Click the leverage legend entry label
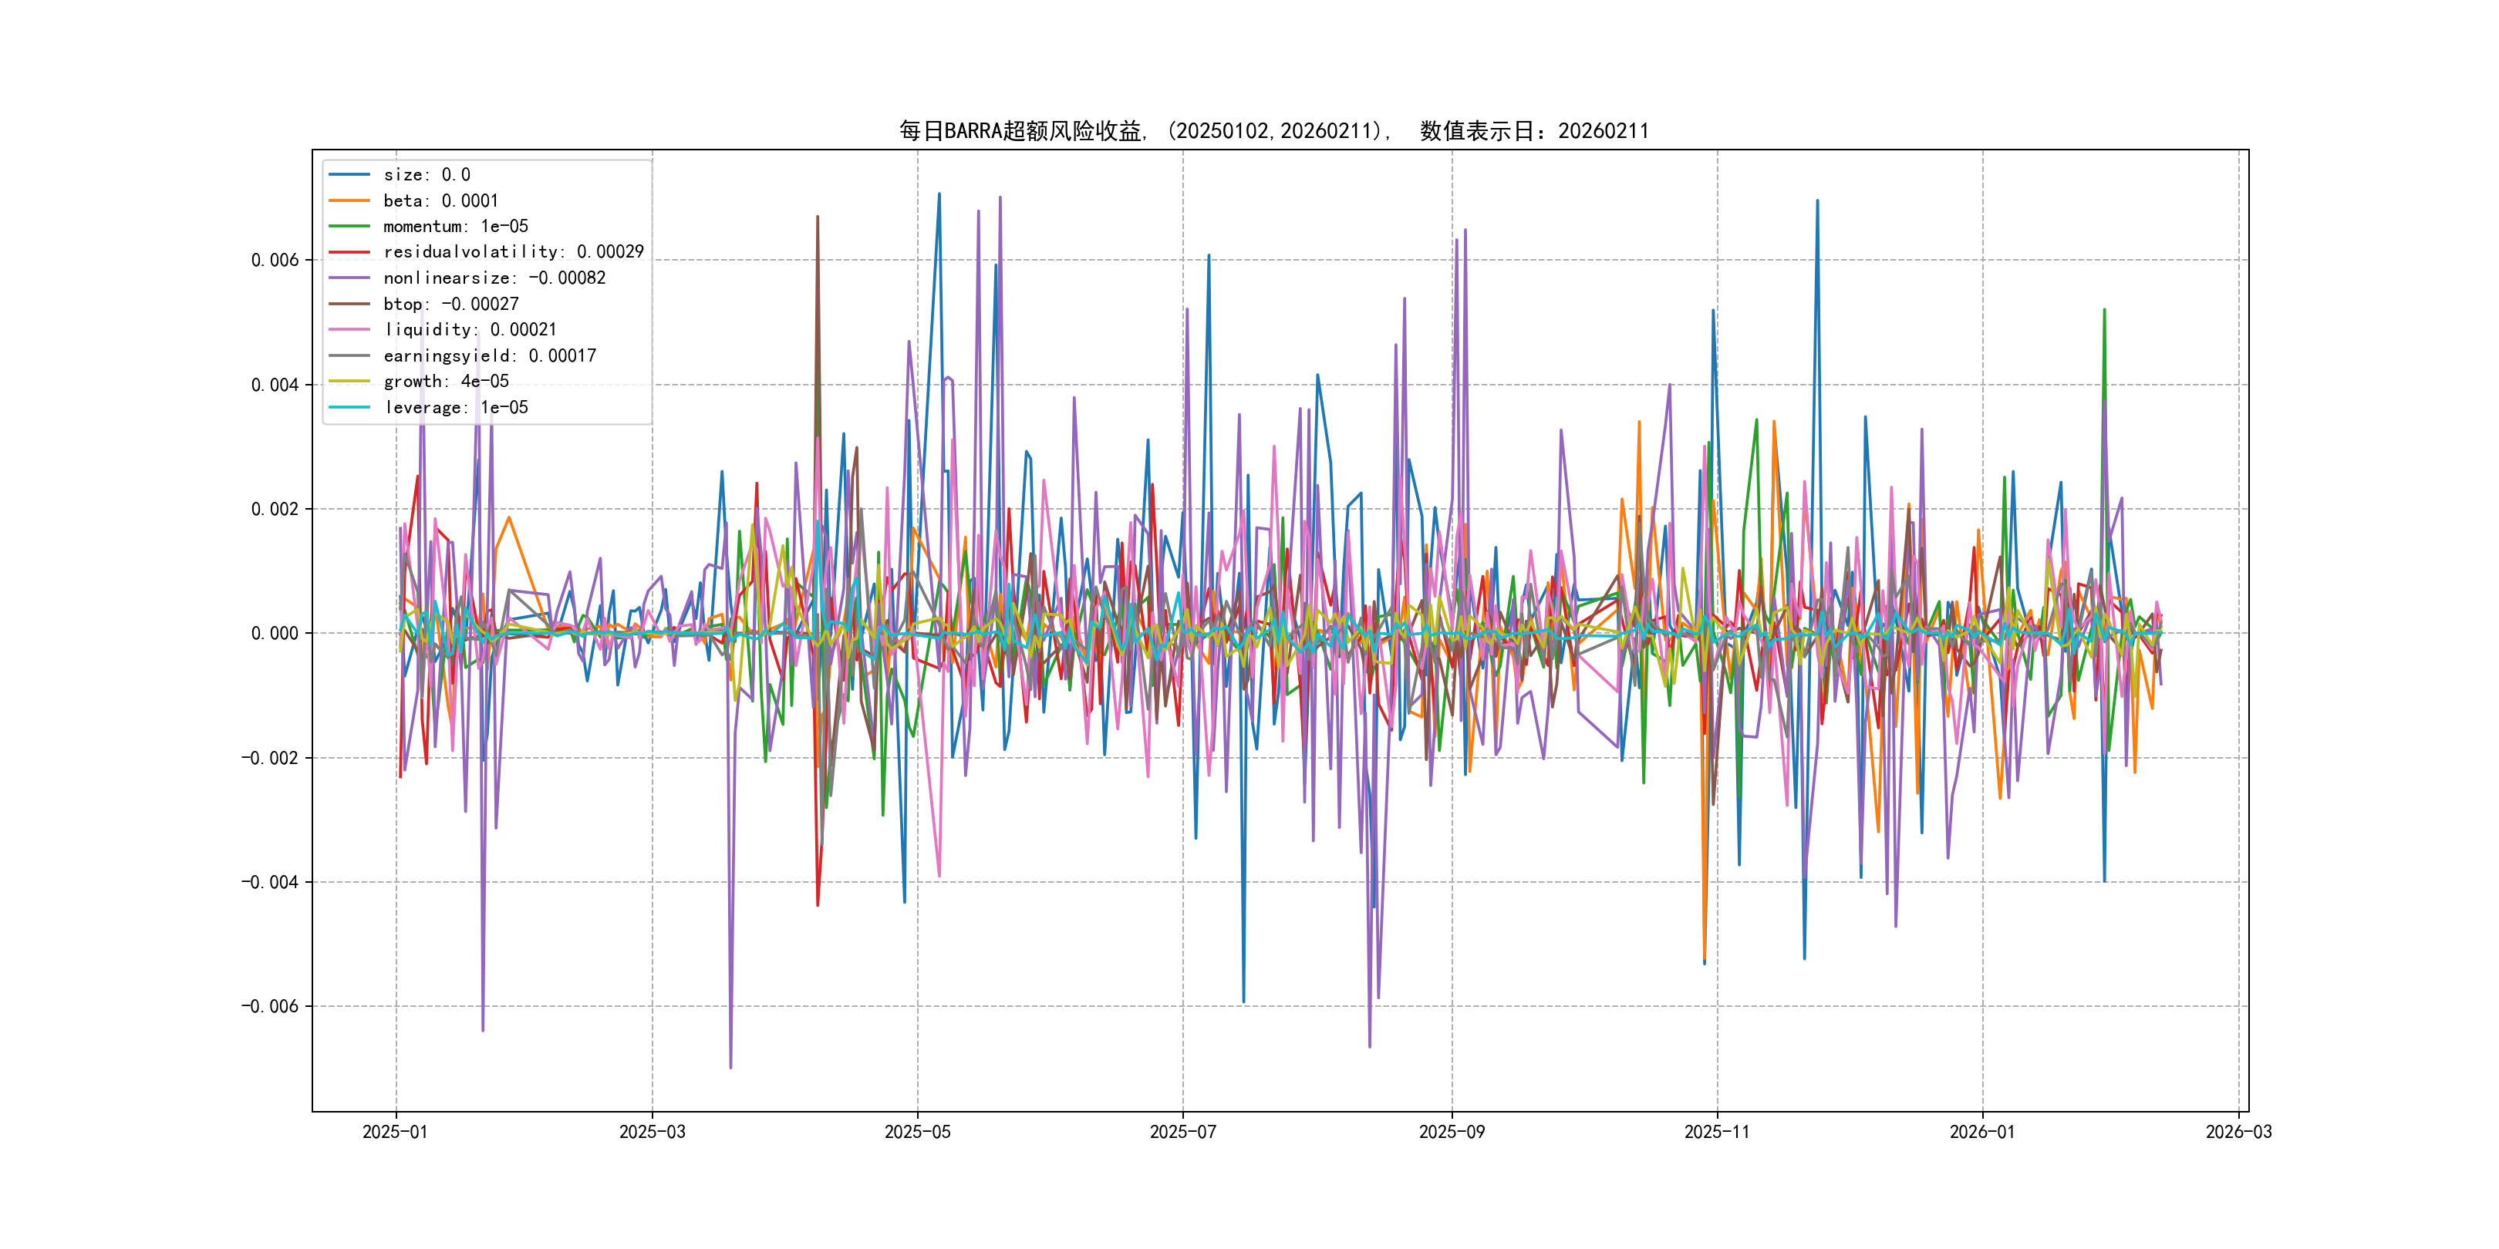The image size is (2499, 1249). [x=455, y=407]
